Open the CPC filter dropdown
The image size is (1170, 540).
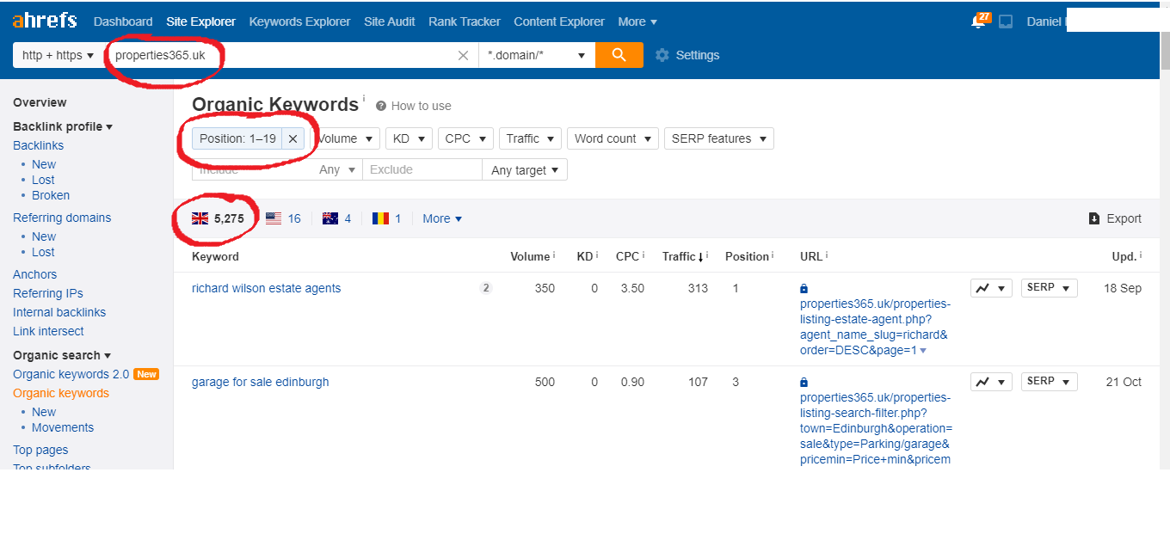pyautogui.click(x=465, y=138)
